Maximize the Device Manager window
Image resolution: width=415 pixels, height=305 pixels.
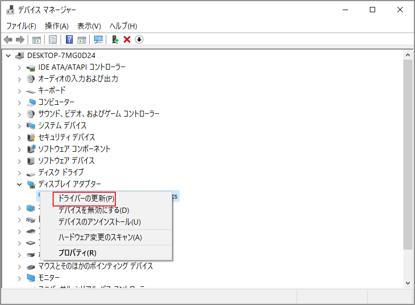pos(372,10)
